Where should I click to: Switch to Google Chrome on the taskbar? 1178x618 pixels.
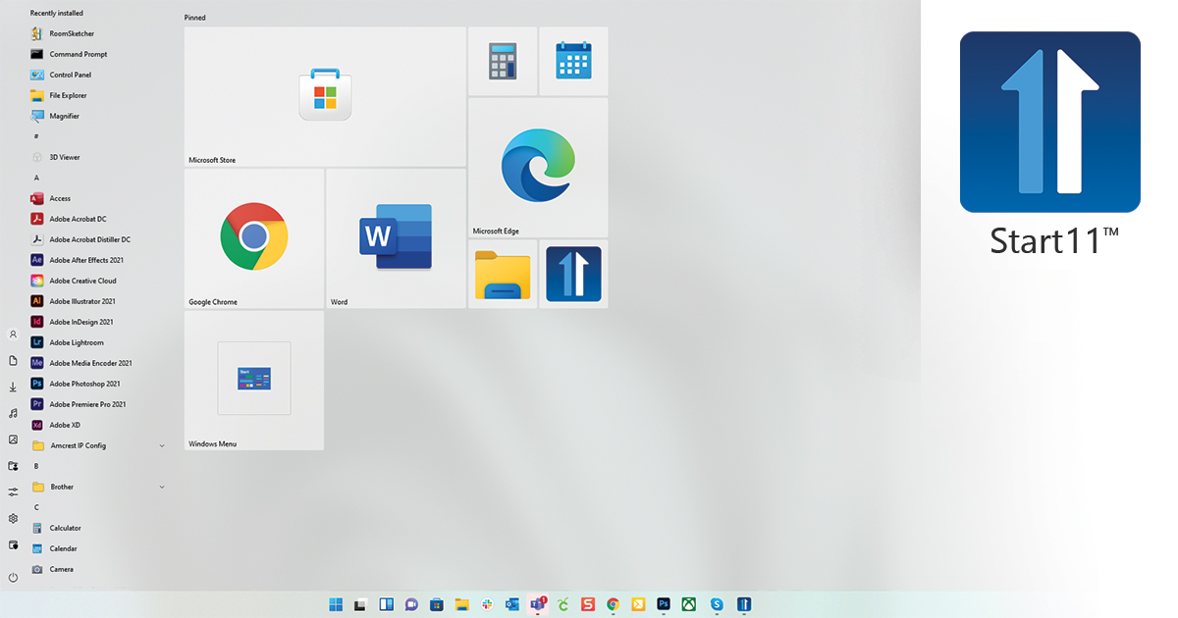(614, 604)
